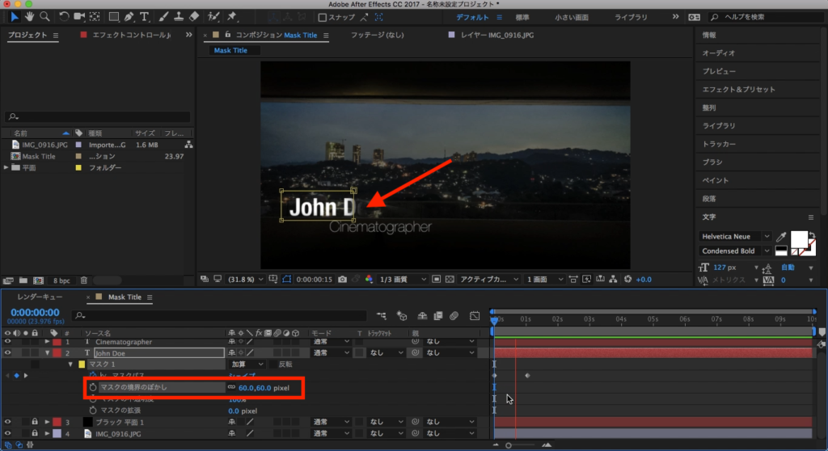Select the Hand tool in toolbar
Screen dimensions: 828x451
[30, 16]
